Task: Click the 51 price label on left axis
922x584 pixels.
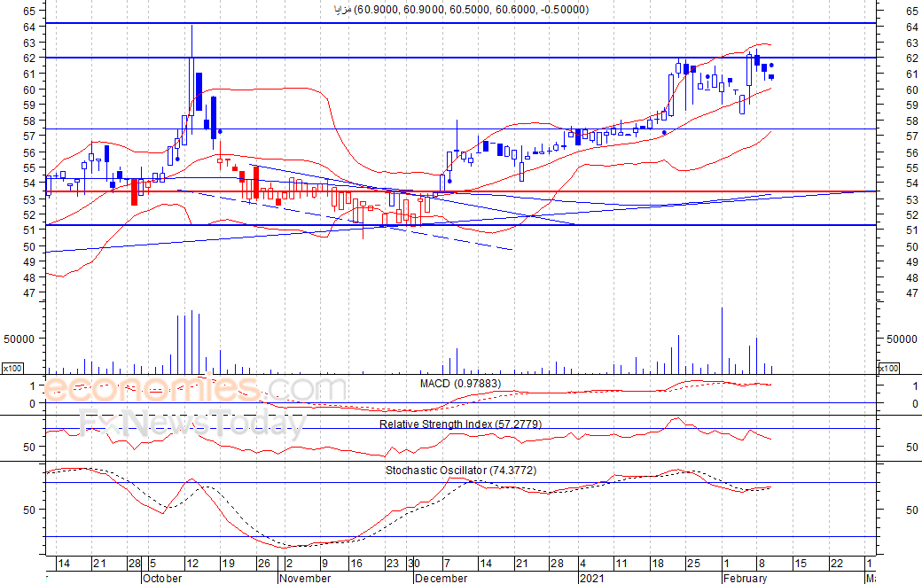Action: point(28,230)
